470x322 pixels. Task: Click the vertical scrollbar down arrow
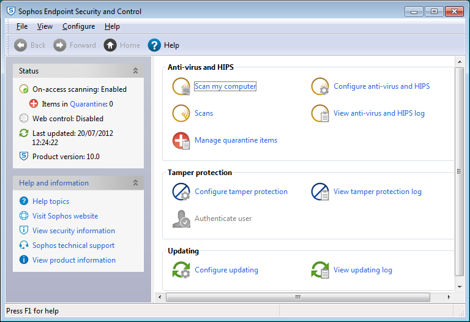click(x=460, y=287)
